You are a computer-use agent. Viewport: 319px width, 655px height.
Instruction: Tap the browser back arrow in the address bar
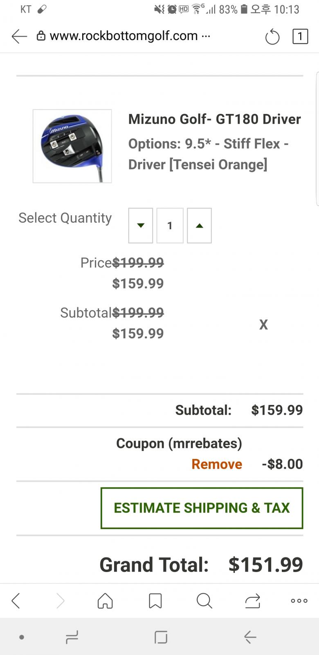click(x=19, y=36)
